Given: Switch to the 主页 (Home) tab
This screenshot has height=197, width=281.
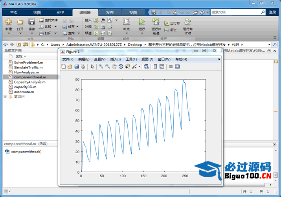Looking at the screenshot, I should [14, 12].
